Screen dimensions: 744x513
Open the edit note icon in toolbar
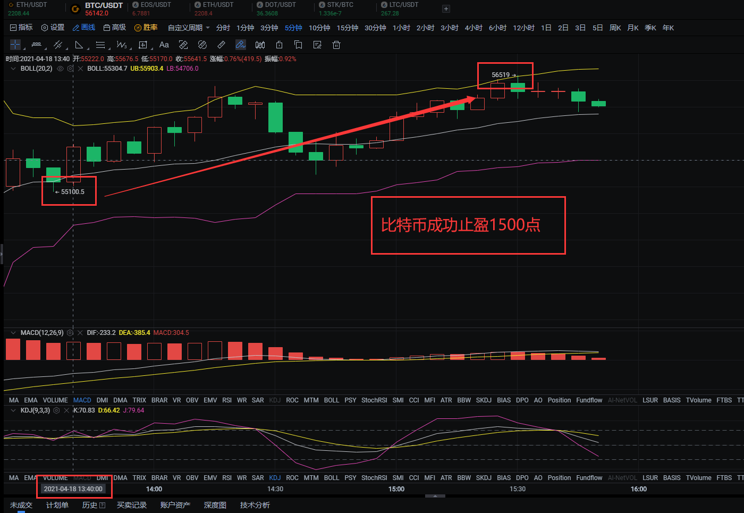tap(317, 45)
